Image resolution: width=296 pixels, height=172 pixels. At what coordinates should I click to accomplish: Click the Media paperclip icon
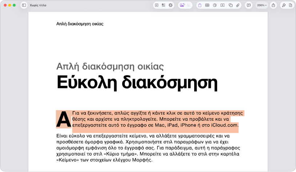(238, 5)
